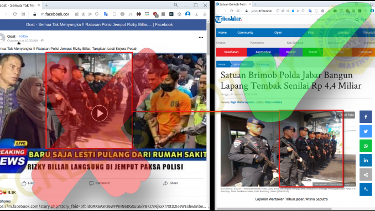Select the Kesehatan category tab
The image size is (375, 211).
(x=231, y=52)
